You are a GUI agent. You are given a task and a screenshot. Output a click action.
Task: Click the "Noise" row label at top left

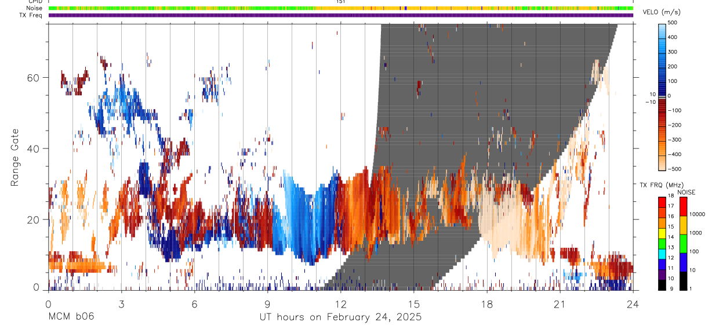pos(35,8)
